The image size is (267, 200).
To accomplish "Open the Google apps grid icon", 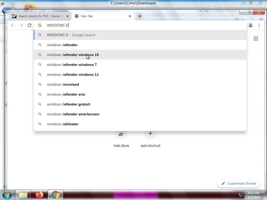I will coord(256,39).
